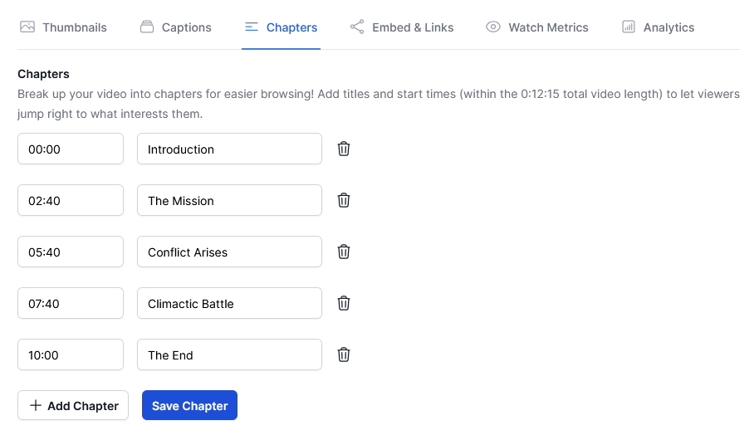Focus The End title field
Screen dimensions: 754x440
pos(229,354)
